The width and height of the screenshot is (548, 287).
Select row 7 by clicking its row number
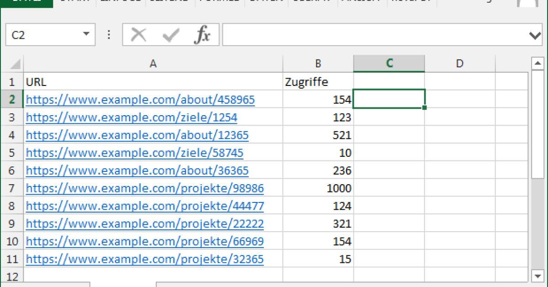click(12, 188)
